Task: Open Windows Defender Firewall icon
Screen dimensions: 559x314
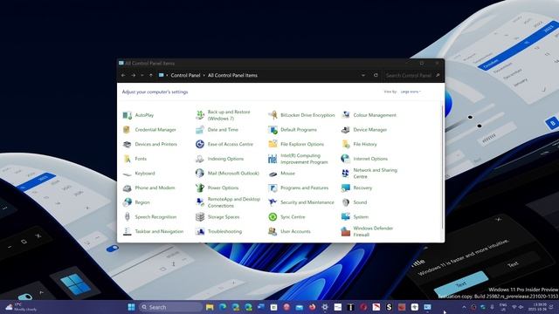Action: (x=346, y=231)
